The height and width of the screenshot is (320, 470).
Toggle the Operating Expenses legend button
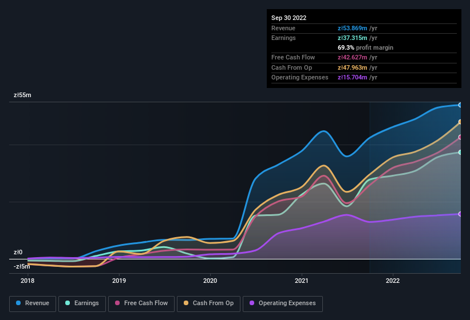(x=283, y=303)
